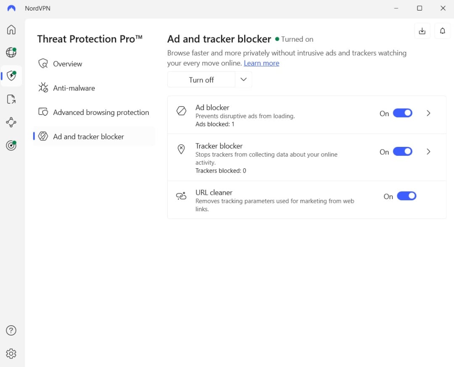Go to Overview menu item

[94, 64]
